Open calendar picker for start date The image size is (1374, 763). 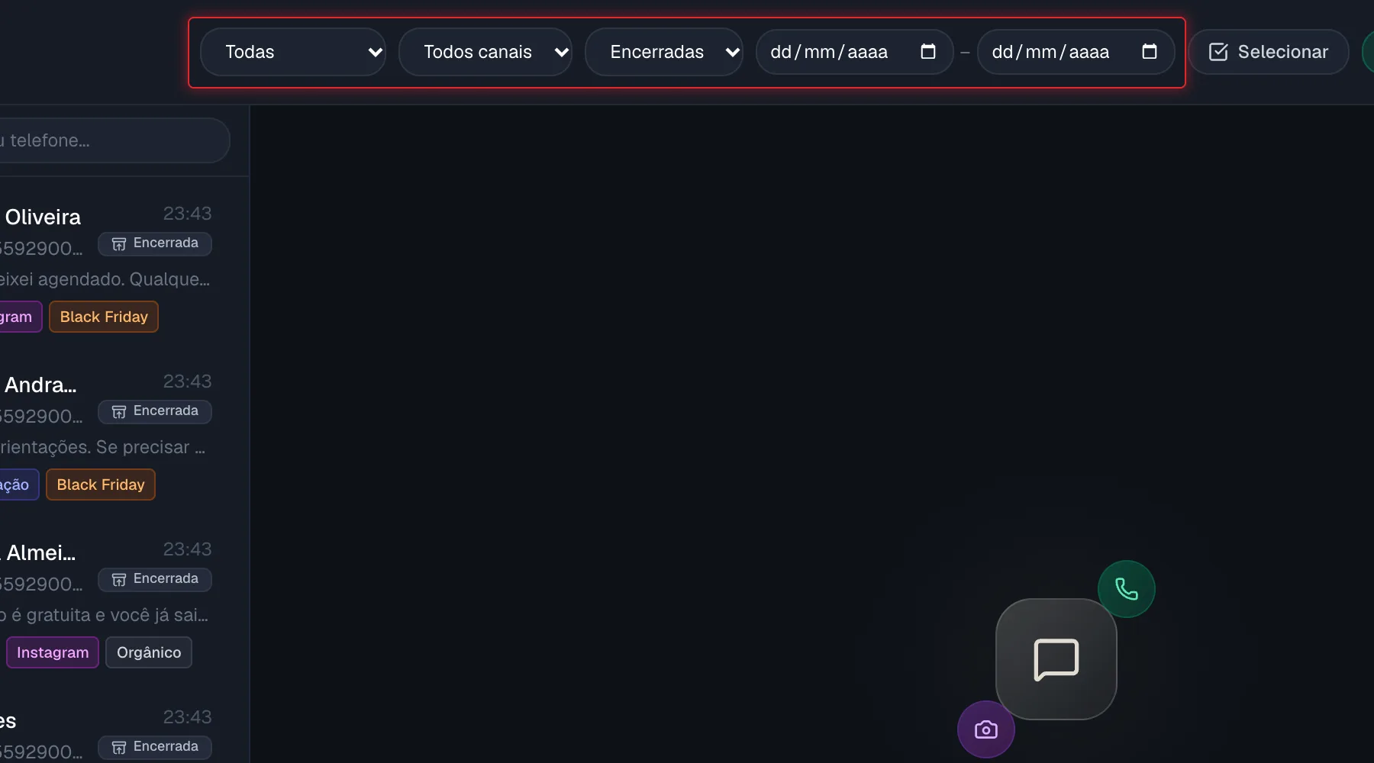click(x=928, y=51)
